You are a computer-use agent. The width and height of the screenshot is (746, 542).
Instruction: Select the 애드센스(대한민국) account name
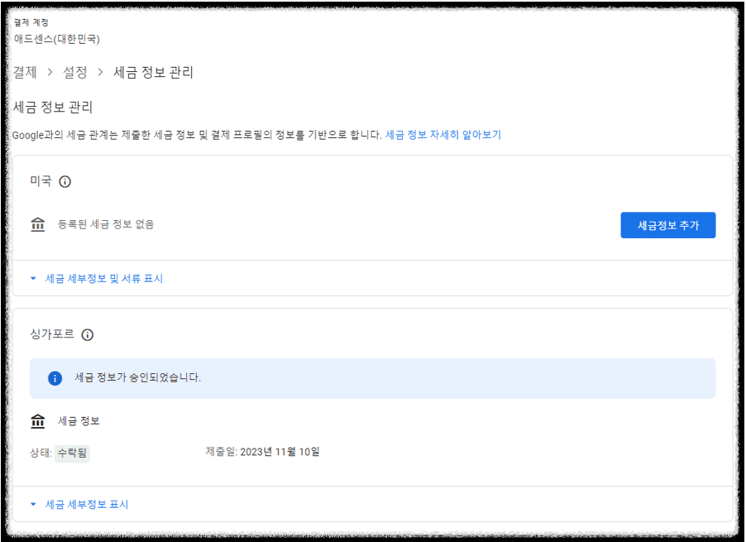(x=59, y=37)
